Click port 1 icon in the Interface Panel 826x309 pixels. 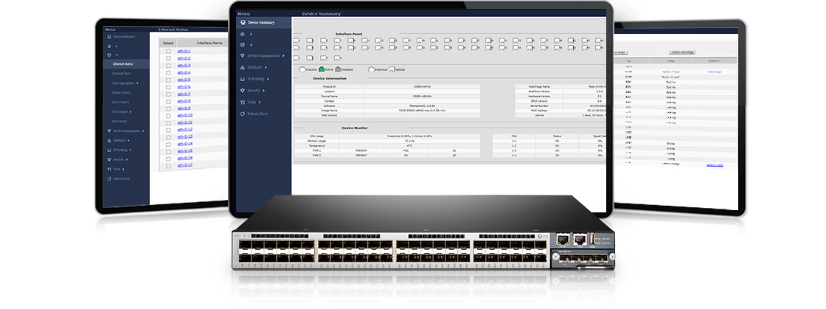(296, 41)
